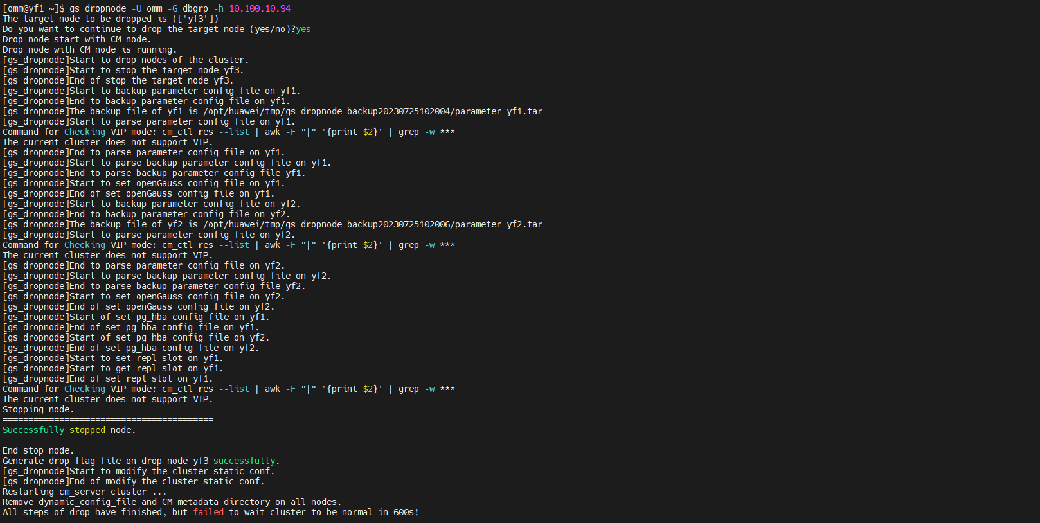Click the green 'yes' confirmation answer
Screen dimensions: 1040x523
(303, 29)
